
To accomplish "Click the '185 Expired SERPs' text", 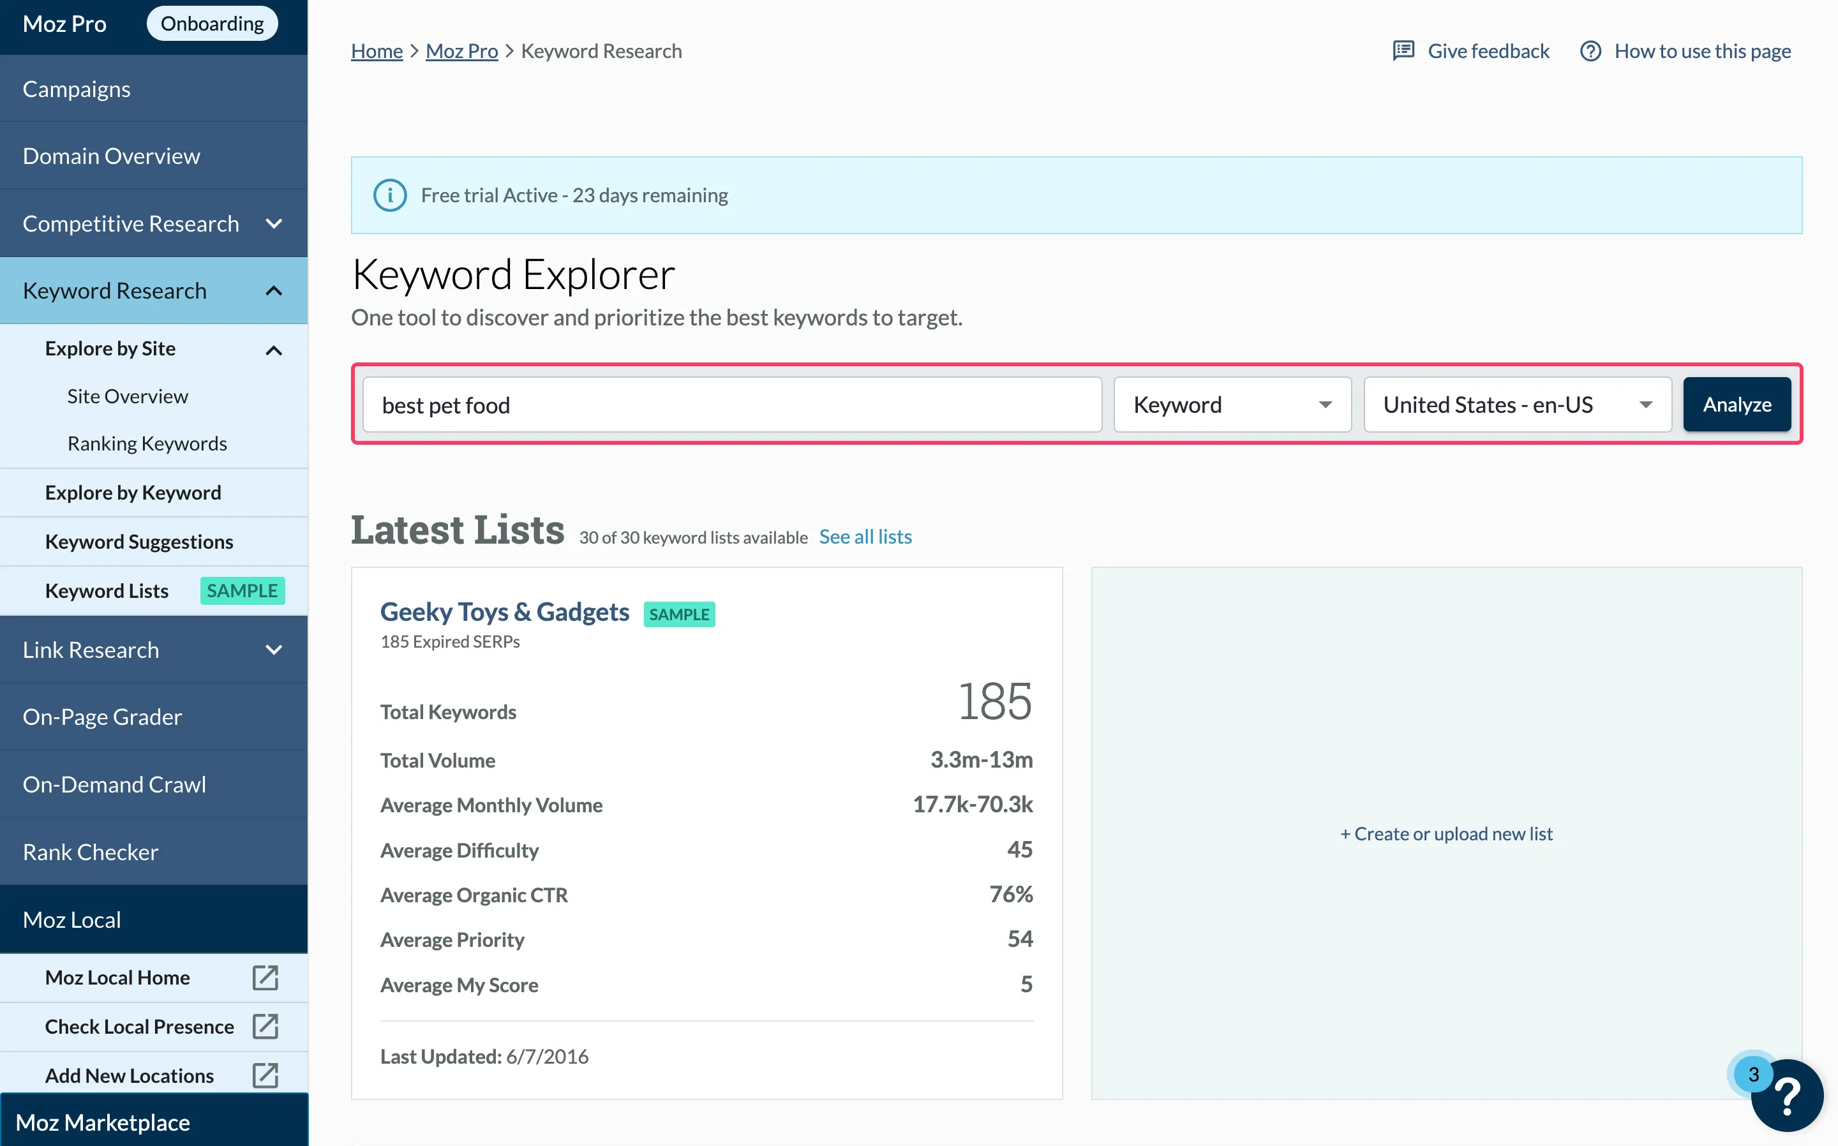I will 450,642.
